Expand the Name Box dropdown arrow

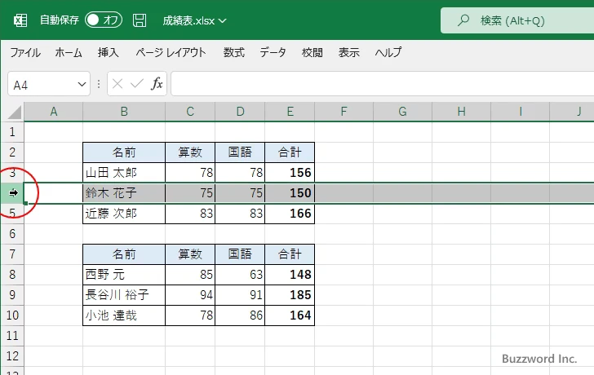(81, 84)
